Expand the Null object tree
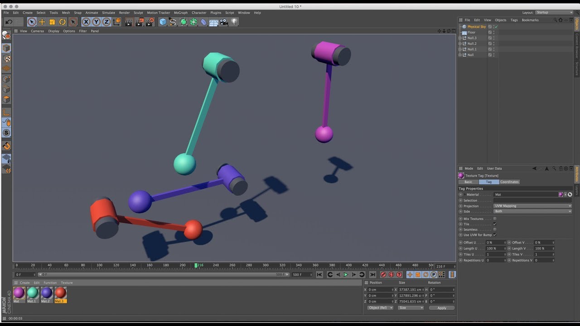 point(460,55)
